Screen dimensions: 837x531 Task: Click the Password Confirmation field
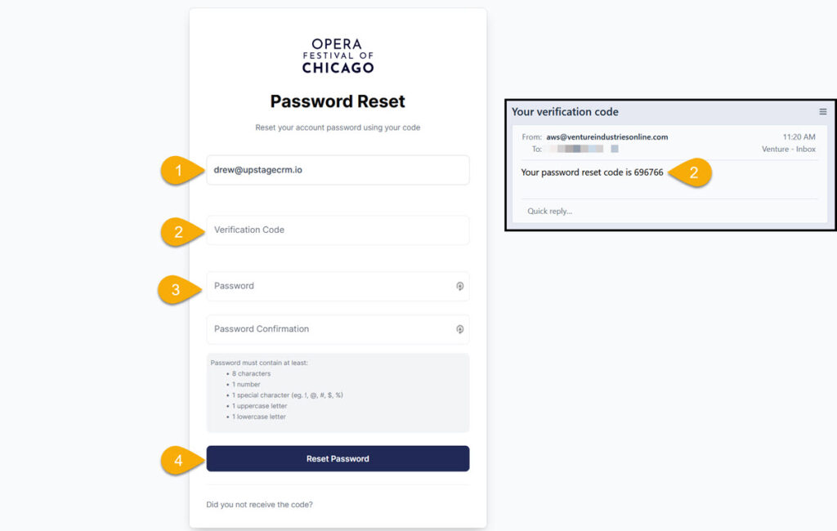(338, 329)
